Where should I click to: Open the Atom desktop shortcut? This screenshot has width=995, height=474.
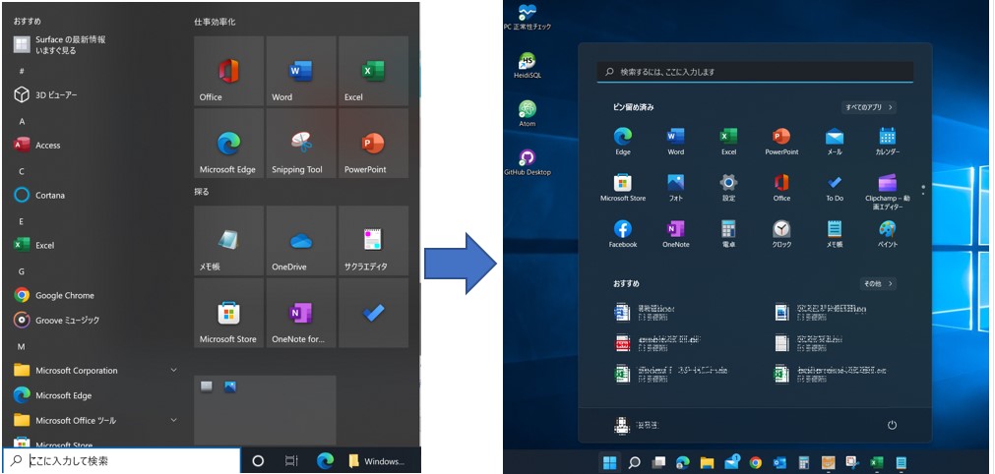tap(528, 114)
